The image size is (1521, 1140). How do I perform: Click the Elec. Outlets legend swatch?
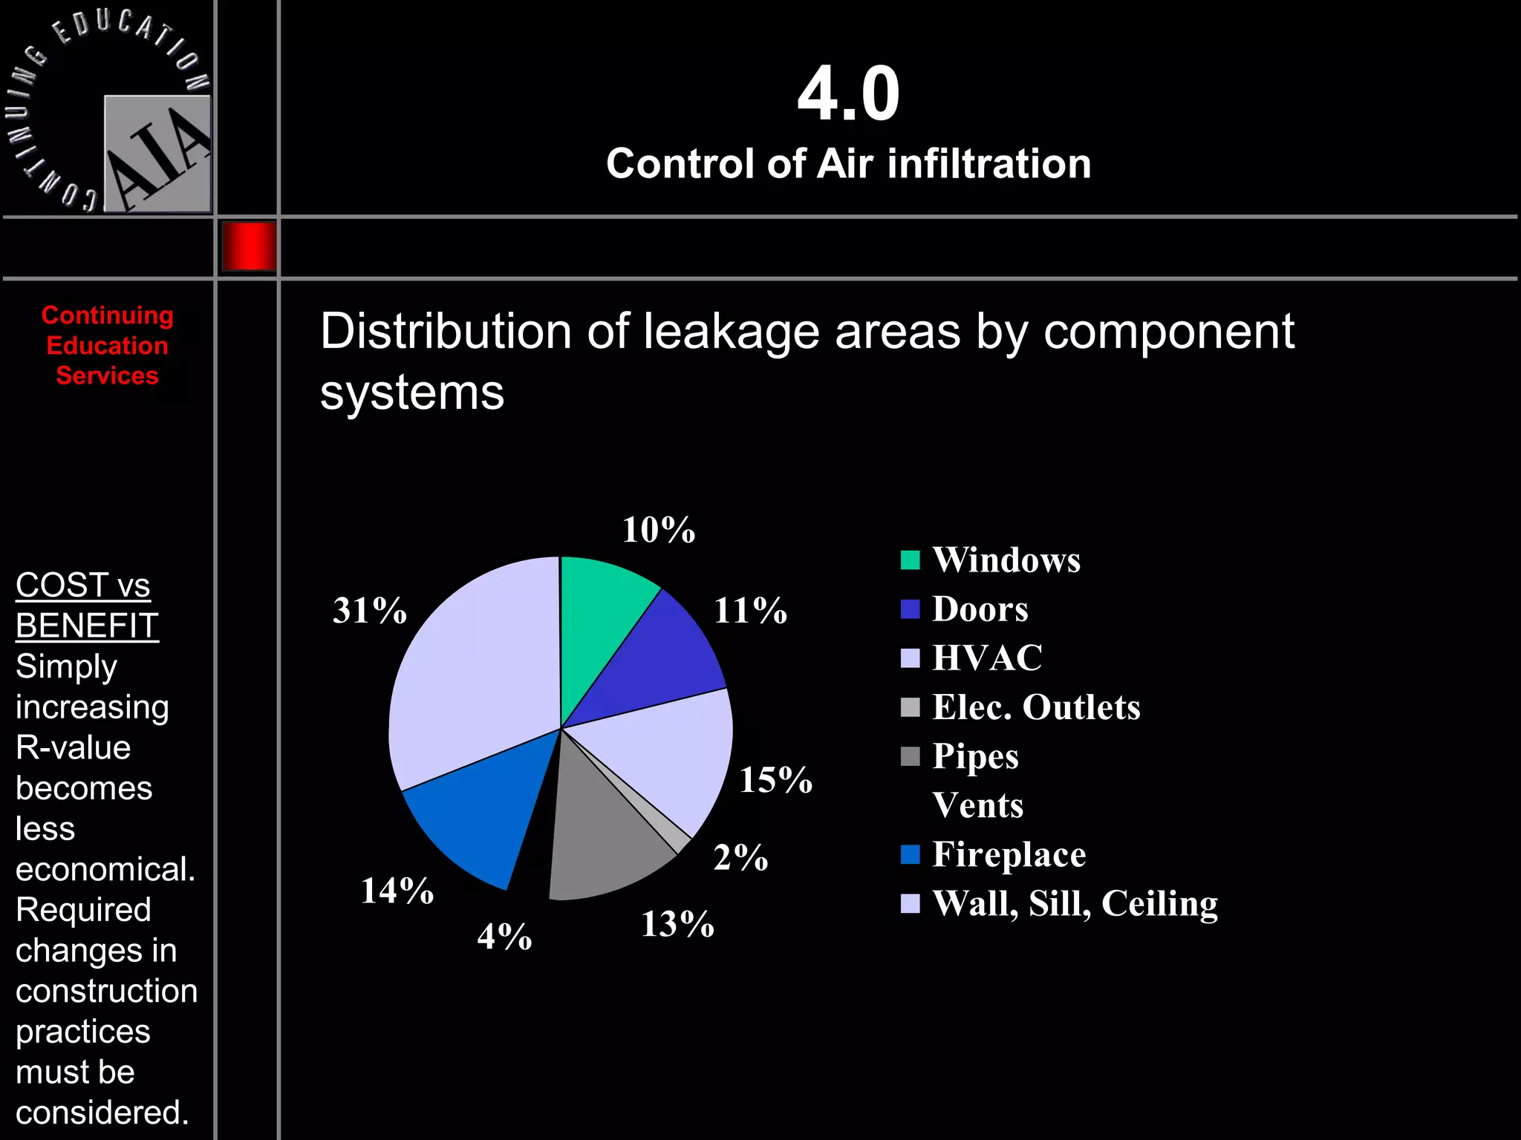click(x=910, y=707)
